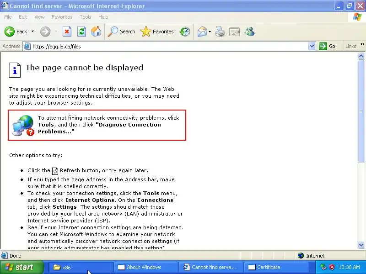366x274 pixels.
Task: Click the Windows flag logo throbber
Action: click(x=357, y=17)
